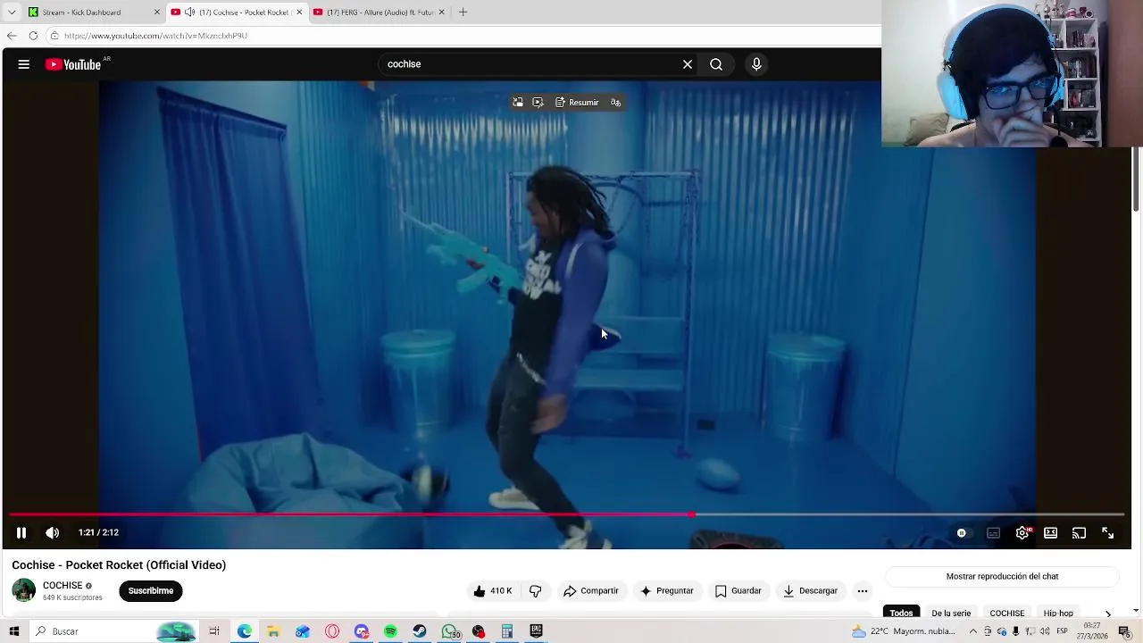Click the progress bar scrubber dot
This screenshot has height=643, width=1143.
693,514
